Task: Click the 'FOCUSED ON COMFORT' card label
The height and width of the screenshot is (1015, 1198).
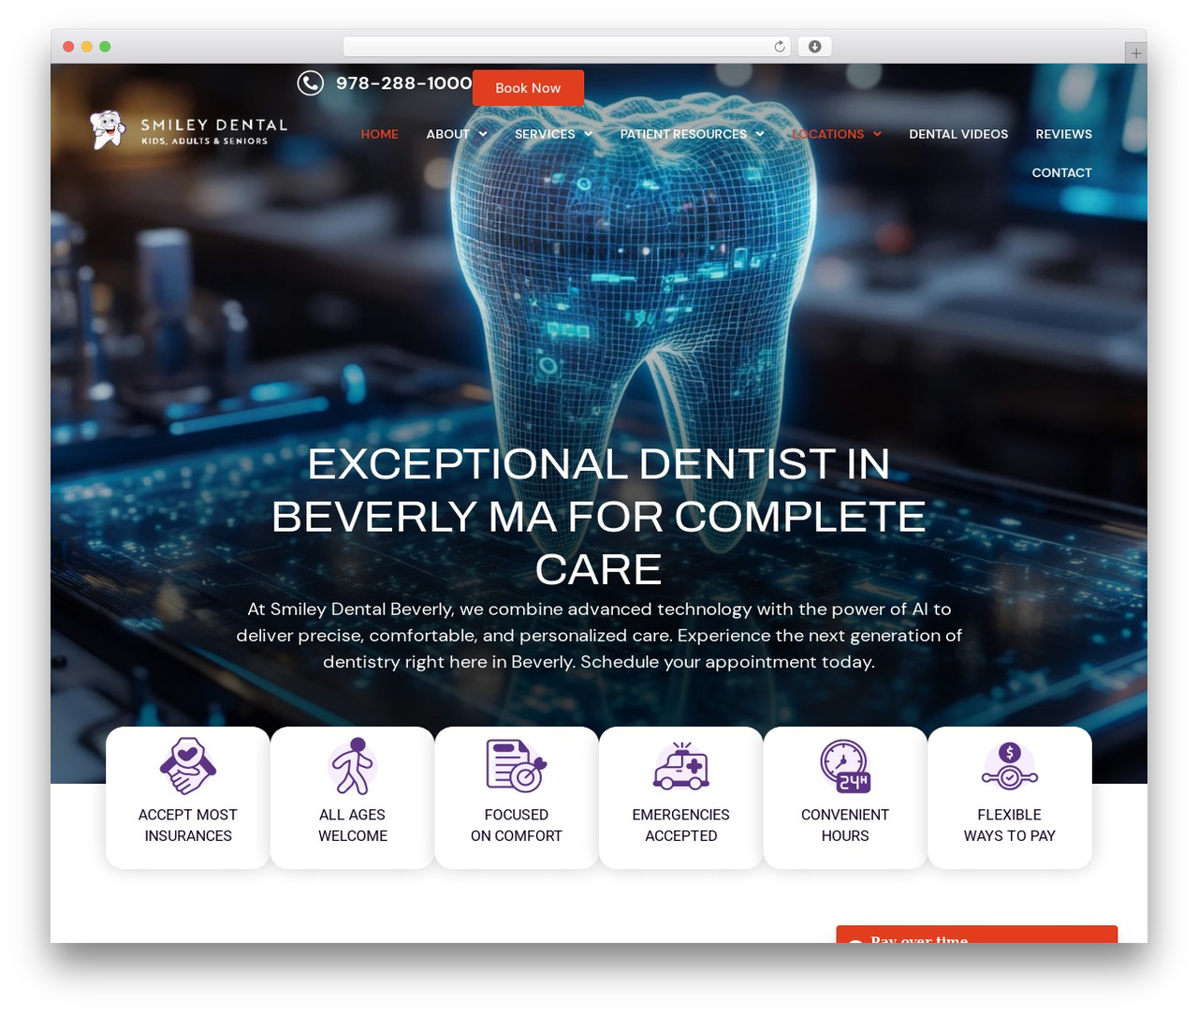Action: [x=517, y=825]
